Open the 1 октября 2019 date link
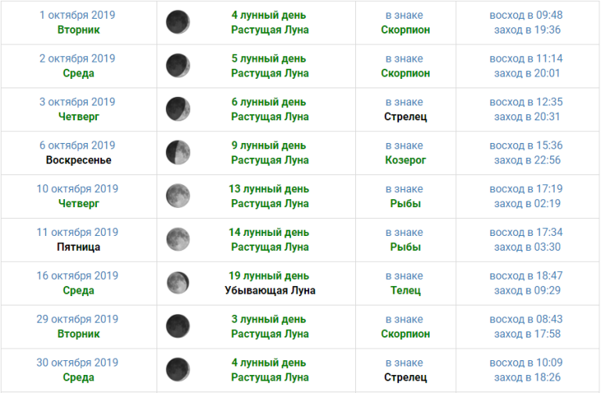Screen dimensions: 601x393 tap(77, 15)
